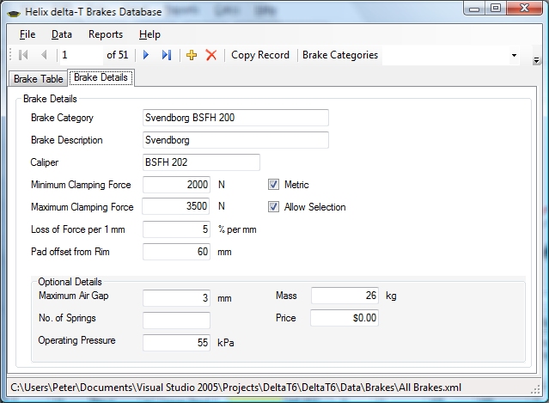Click the Maximum Clamping Force field
This screenshot has width=549, height=403.
point(176,206)
